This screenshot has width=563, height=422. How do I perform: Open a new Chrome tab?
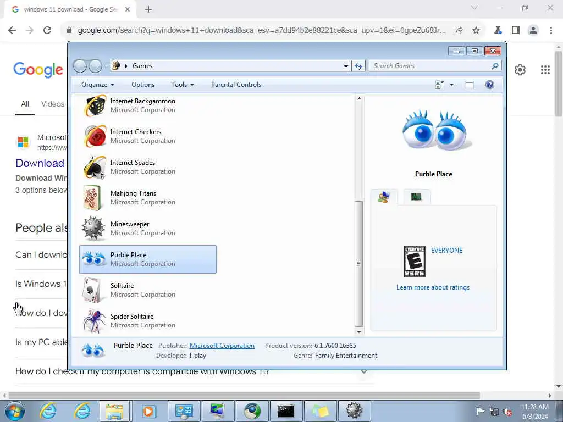click(148, 9)
